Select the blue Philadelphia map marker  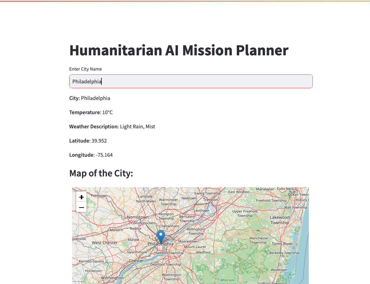coord(161,235)
